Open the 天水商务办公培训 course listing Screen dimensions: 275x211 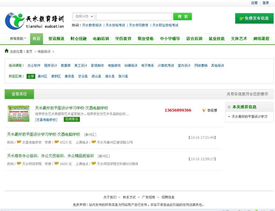[50, 156]
